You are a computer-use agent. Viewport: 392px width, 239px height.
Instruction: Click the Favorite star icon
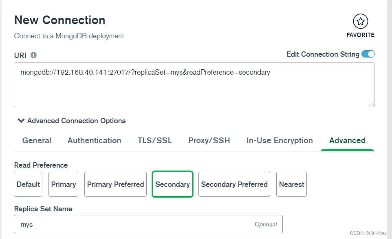(360, 21)
